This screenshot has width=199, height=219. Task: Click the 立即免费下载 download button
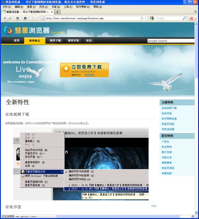[x=84, y=70]
